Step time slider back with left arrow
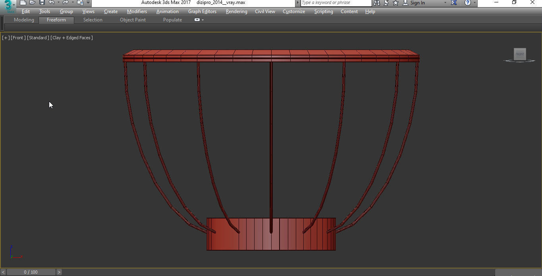This screenshot has height=276, width=542. [3, 272]
